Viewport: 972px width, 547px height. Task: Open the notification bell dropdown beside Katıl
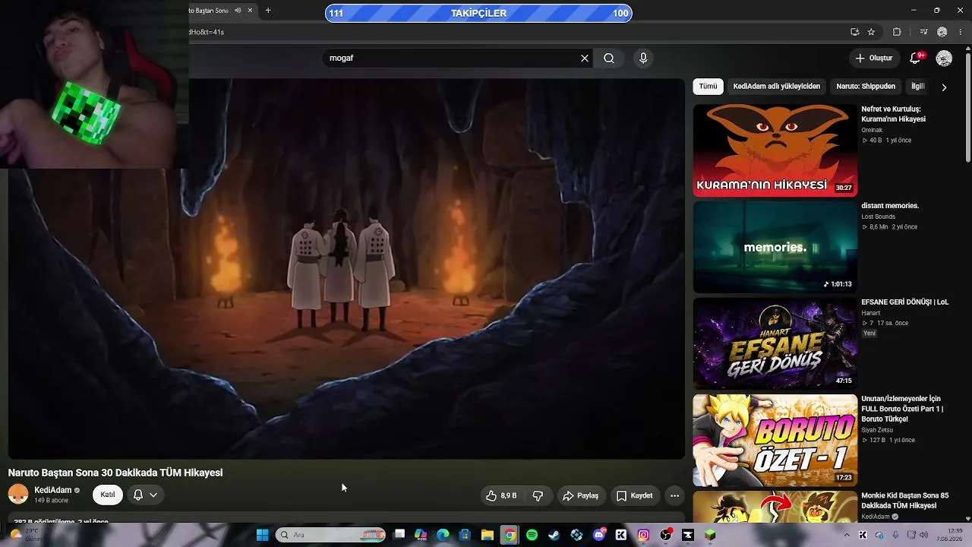pos(145,495)
